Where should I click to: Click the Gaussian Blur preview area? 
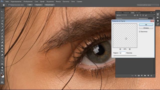125,35
